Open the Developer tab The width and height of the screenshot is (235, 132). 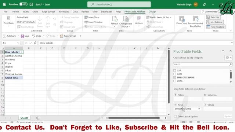point(106,11)
